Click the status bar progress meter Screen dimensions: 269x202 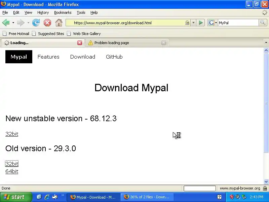tap(199, 188)
